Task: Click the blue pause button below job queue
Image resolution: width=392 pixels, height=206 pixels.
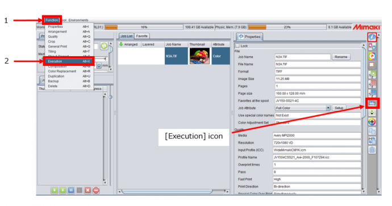Action: [71, 190]
